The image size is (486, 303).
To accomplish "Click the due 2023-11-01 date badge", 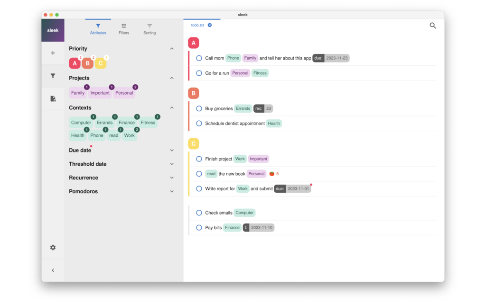I will [292, 188].
